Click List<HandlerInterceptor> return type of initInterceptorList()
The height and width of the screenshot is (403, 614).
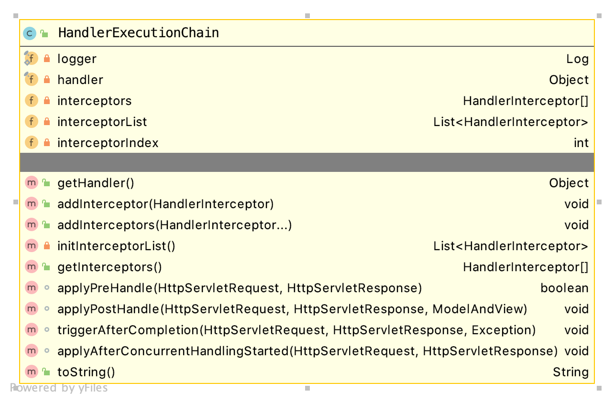tap(511, 246)
